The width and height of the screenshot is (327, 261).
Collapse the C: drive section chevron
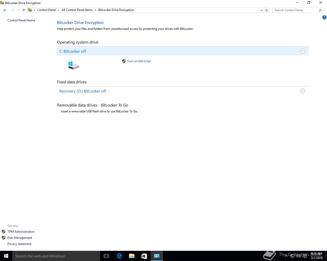[302, 51]
